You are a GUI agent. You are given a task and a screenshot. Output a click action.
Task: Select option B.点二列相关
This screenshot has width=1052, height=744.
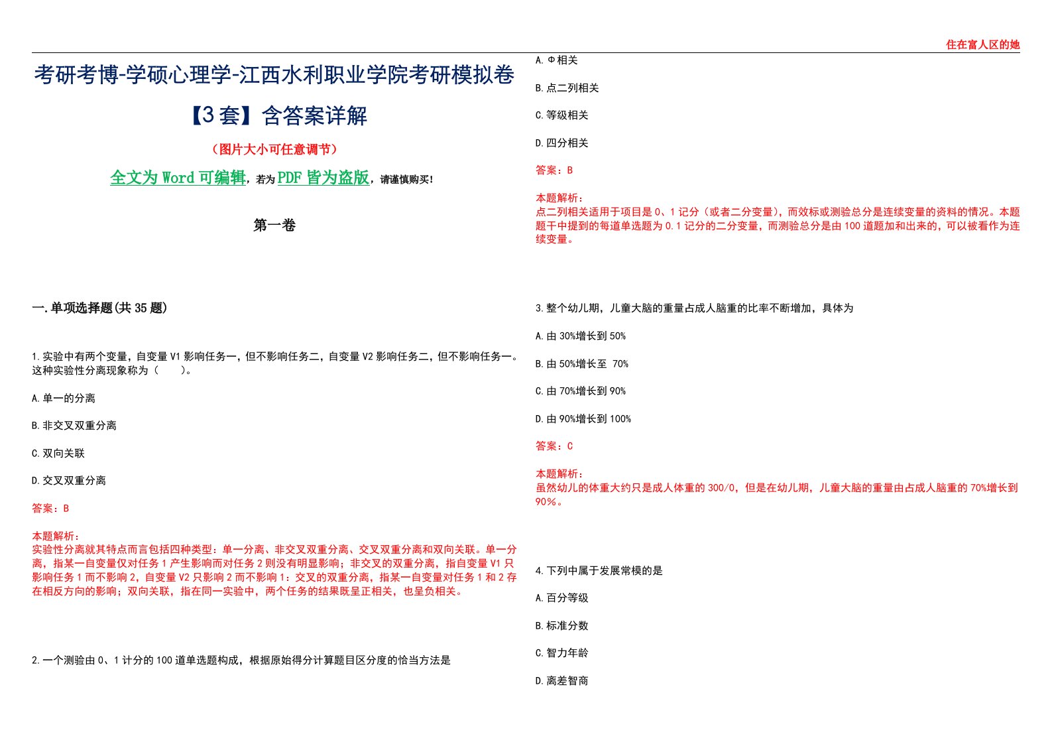(x=567, y=88)
